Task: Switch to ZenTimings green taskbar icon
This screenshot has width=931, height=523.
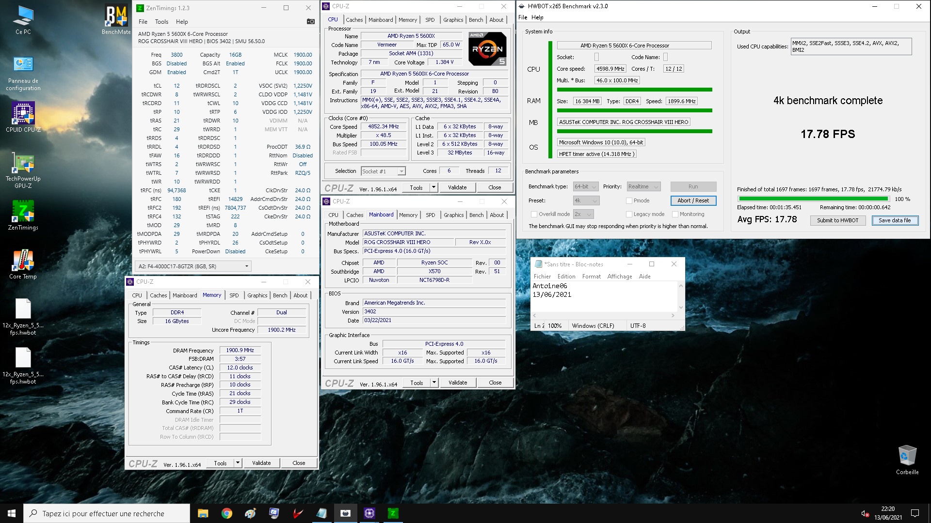Action: [x=393, y=513]
